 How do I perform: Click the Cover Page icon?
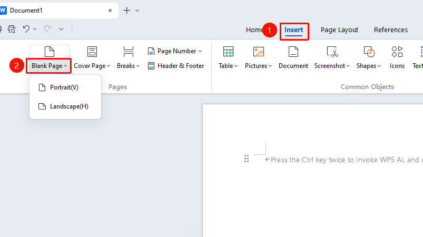[92, 52]
